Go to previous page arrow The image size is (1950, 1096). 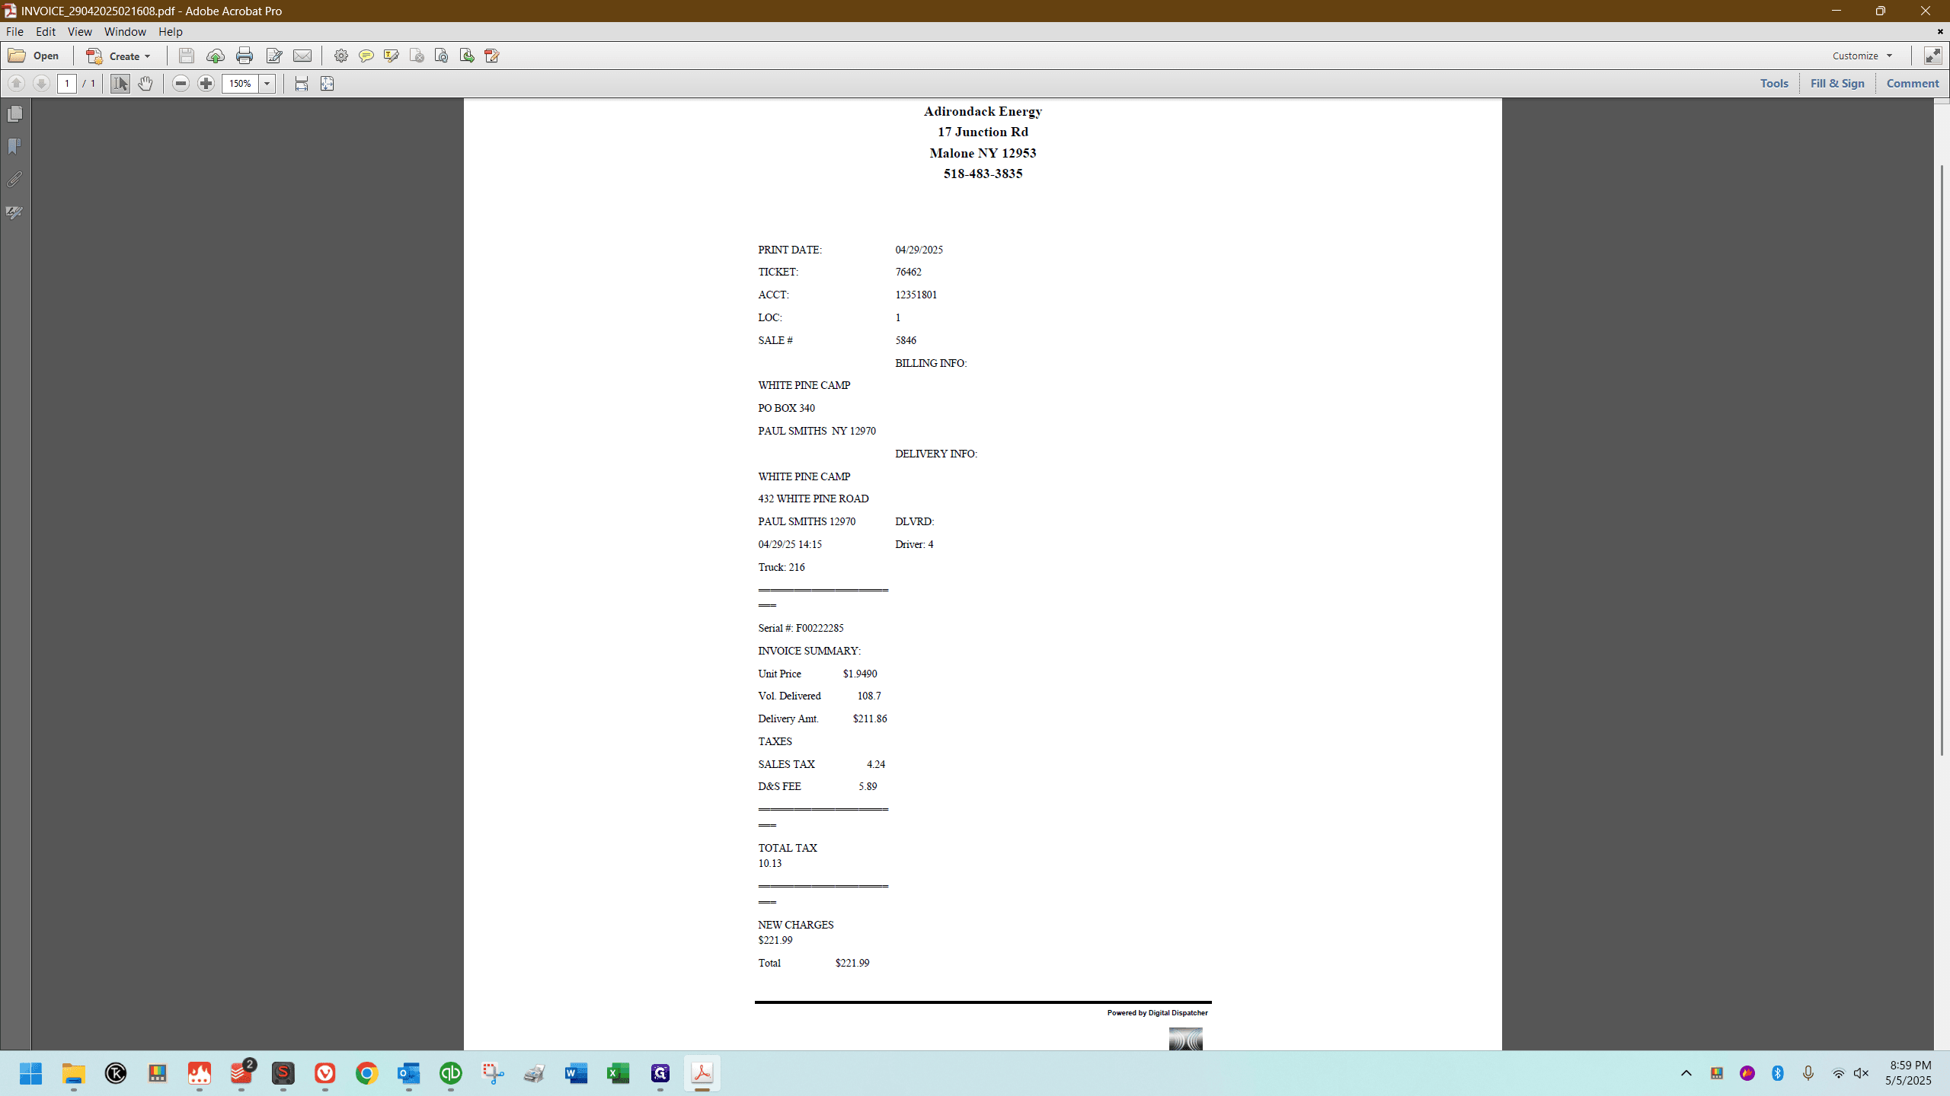16,84
